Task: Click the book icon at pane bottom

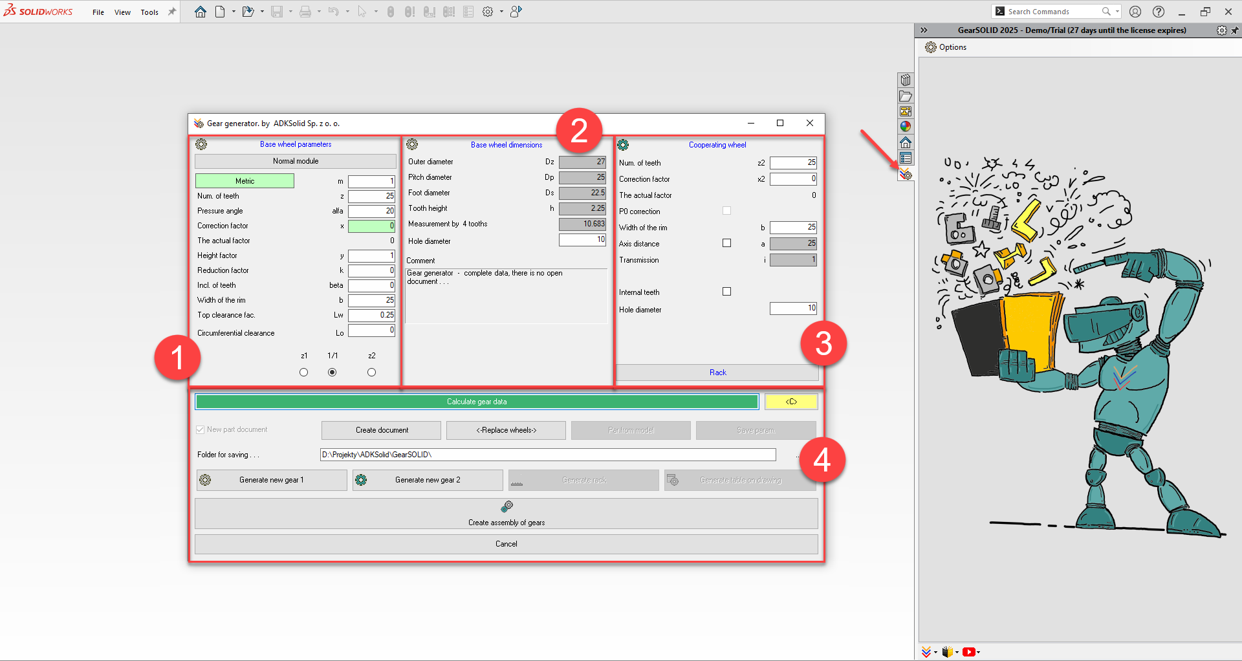Action: [948, 652]
